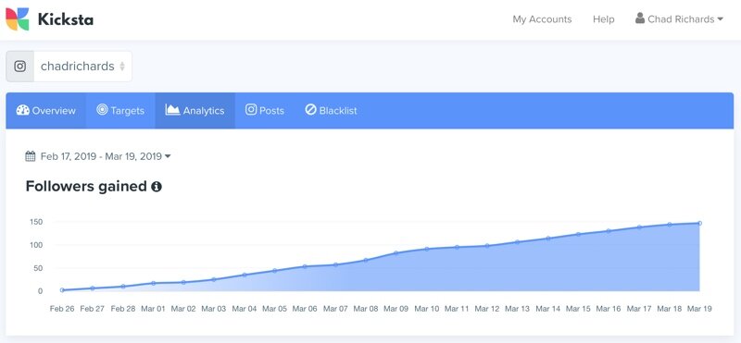Switch to the Targets tab
Viewport: 741px width, 343px height.
tap(120, 110)
